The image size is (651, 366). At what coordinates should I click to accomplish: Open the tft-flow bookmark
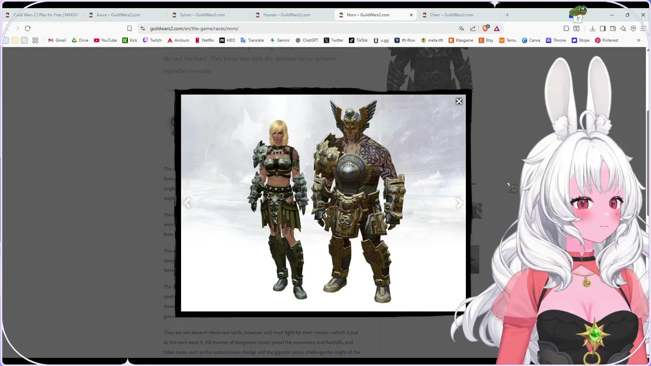click(405, 40)
